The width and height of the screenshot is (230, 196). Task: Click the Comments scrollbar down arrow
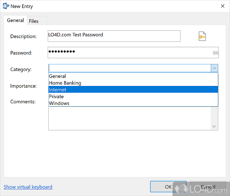tap(214, 126)
